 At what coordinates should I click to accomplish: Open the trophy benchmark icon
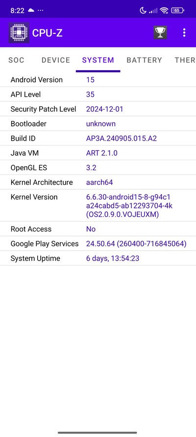click(x=160, y=32)
